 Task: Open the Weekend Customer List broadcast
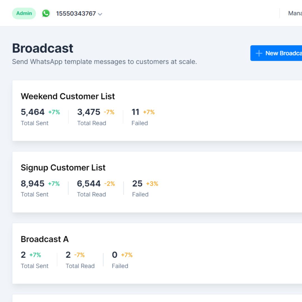pyautogui.click(x=68, y=96)
